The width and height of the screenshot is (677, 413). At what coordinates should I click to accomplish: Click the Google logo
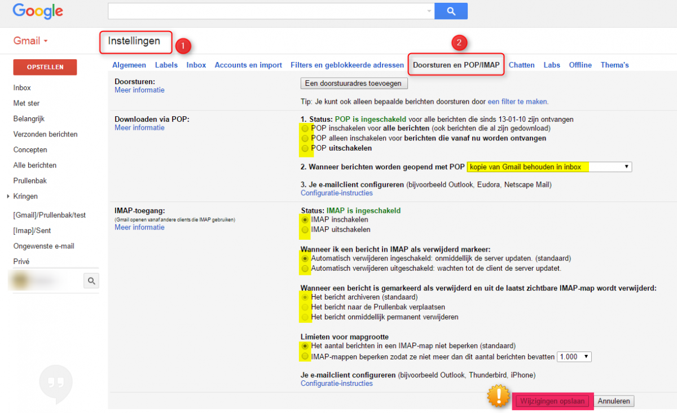click(37, 11)
